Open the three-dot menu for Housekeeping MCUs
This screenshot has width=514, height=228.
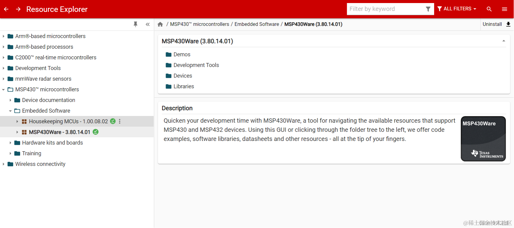pyautogui.click(x=120, y=121)
